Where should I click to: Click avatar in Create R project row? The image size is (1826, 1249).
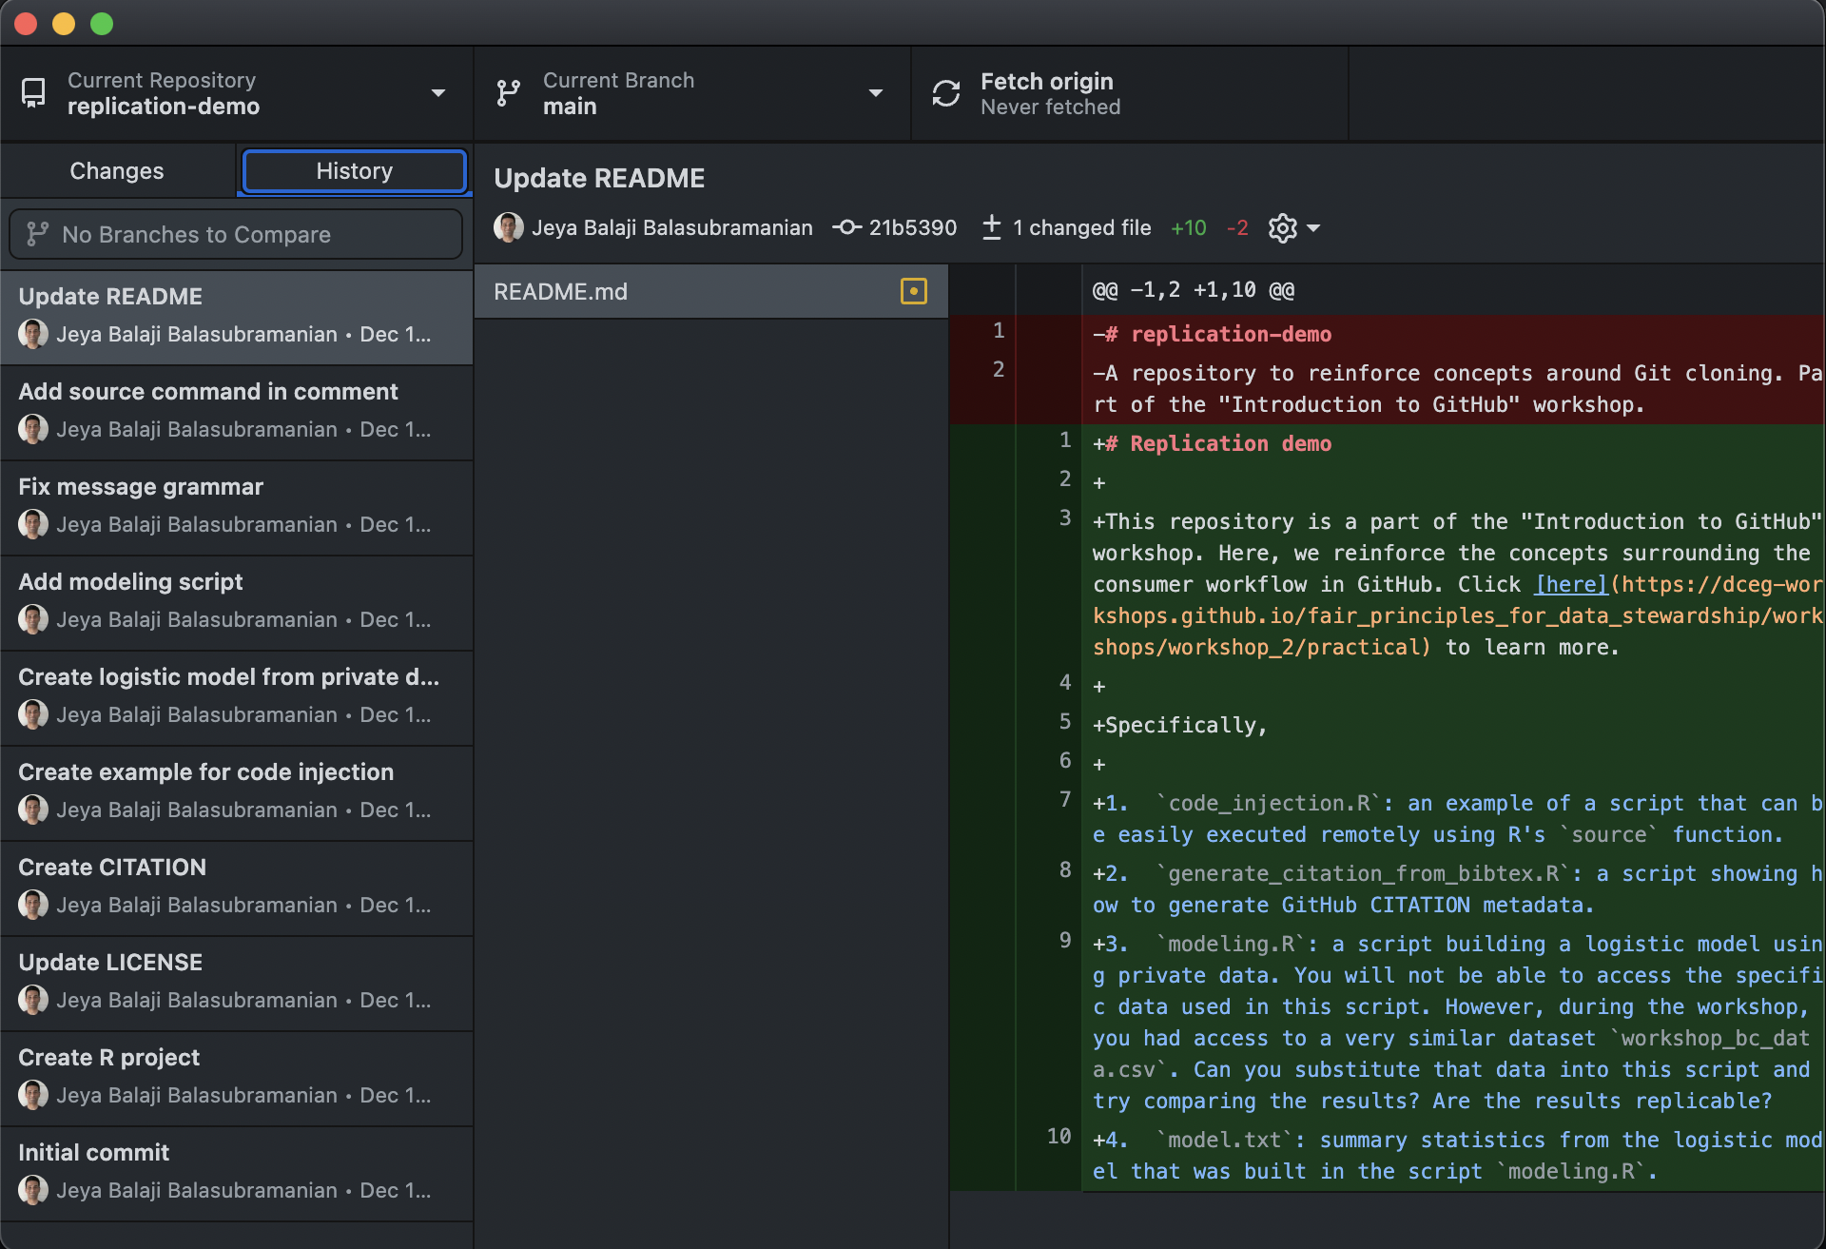(33, 1095)
